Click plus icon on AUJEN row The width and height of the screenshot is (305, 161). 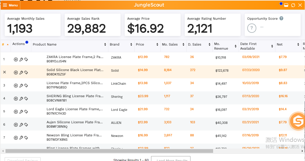[16, 125]
